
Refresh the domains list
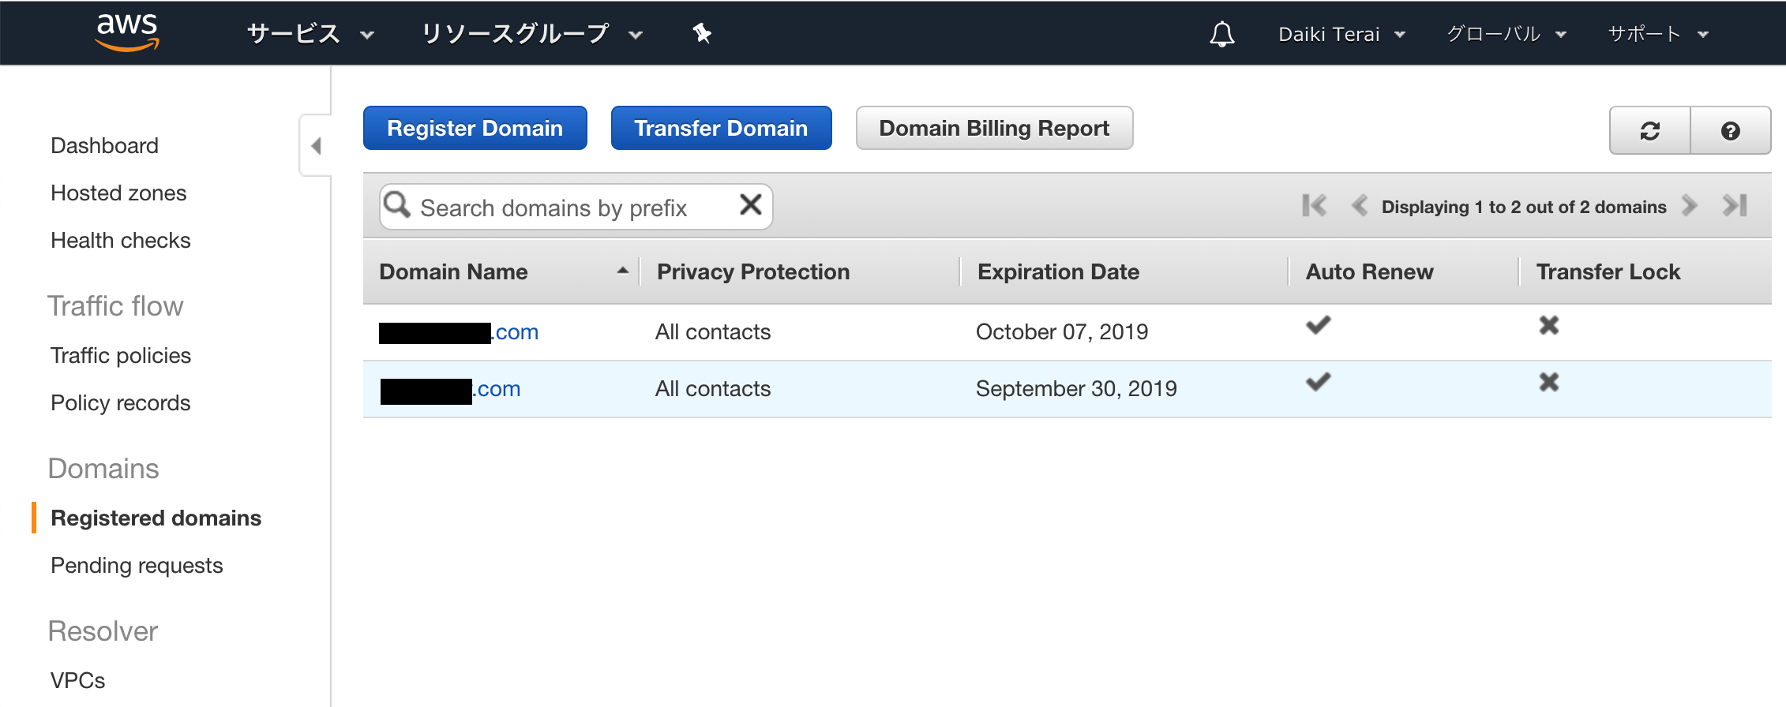(1649, 131)
